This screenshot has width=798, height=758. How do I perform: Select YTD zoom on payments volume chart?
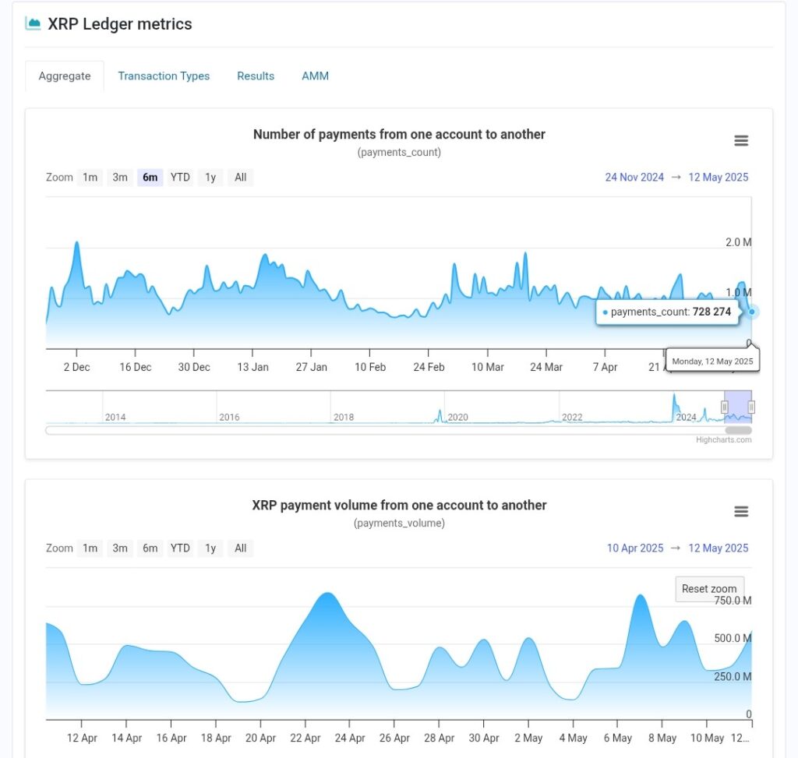coord(180,548)
